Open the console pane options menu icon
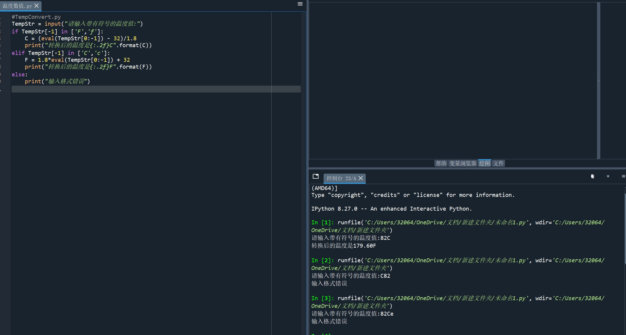Screen dimensions: 626x335 (x=623, y=176)
